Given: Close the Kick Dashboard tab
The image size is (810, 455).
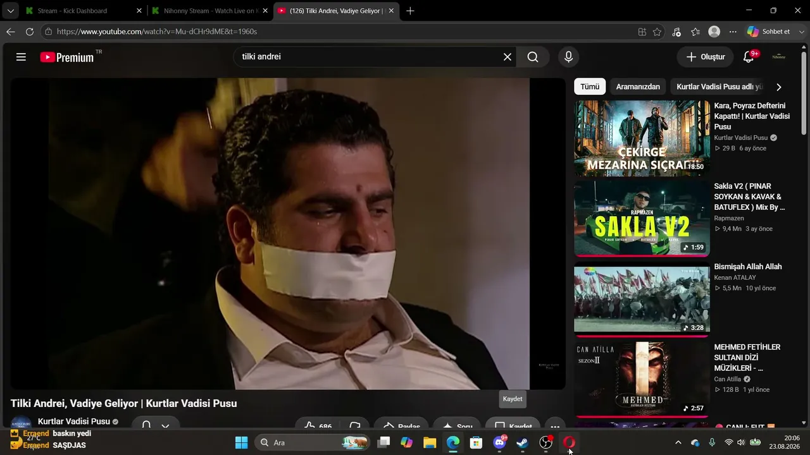Looking at the screenshot, I should pyautogui.click(x=139, y=11).
